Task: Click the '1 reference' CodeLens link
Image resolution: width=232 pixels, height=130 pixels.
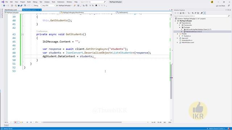Action: 42,31
